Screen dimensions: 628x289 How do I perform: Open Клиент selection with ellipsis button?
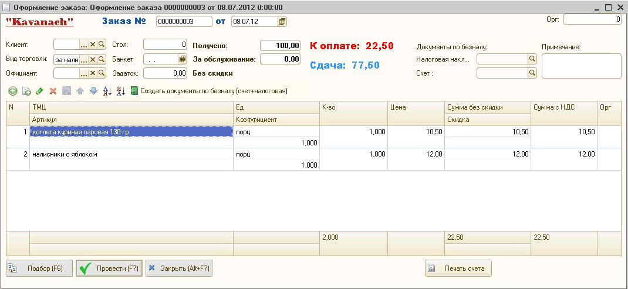[x=83, y=45]
